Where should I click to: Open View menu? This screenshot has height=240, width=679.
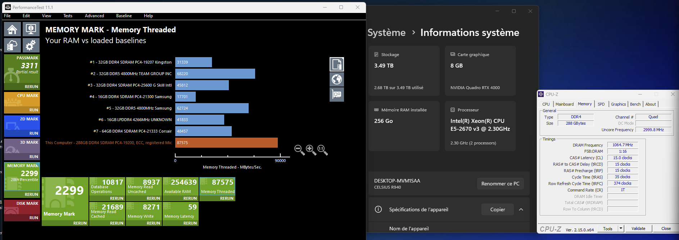[46, 16]
